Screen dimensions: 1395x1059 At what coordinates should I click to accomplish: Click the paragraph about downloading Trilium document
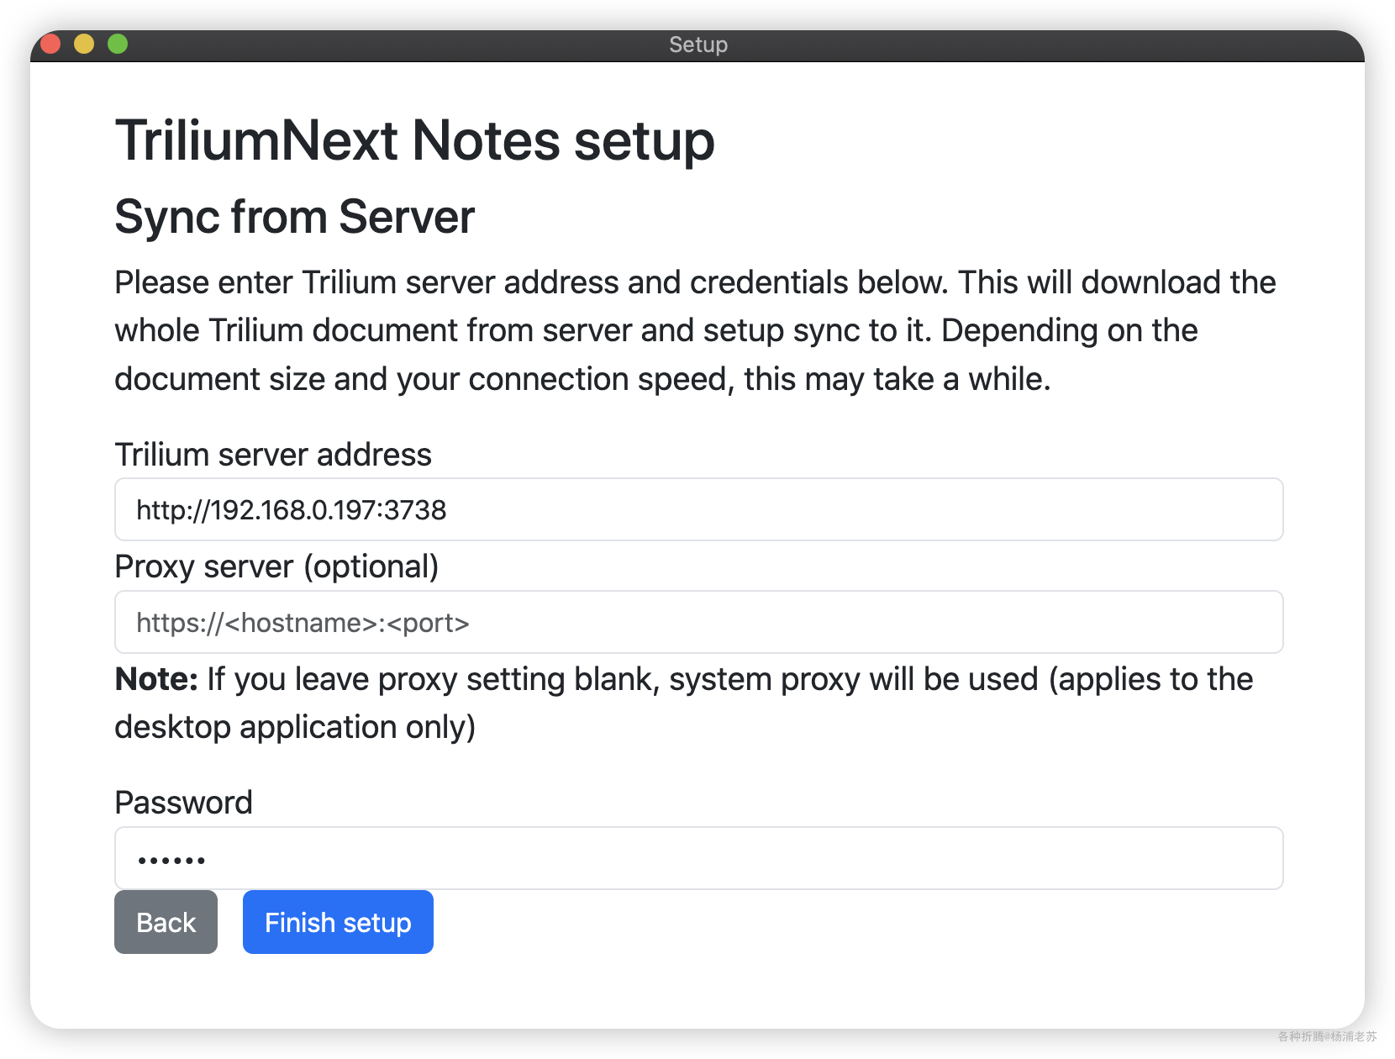696,330
